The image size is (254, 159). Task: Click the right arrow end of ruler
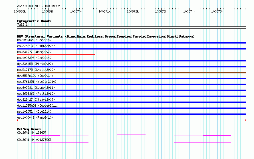pos(245,9)
